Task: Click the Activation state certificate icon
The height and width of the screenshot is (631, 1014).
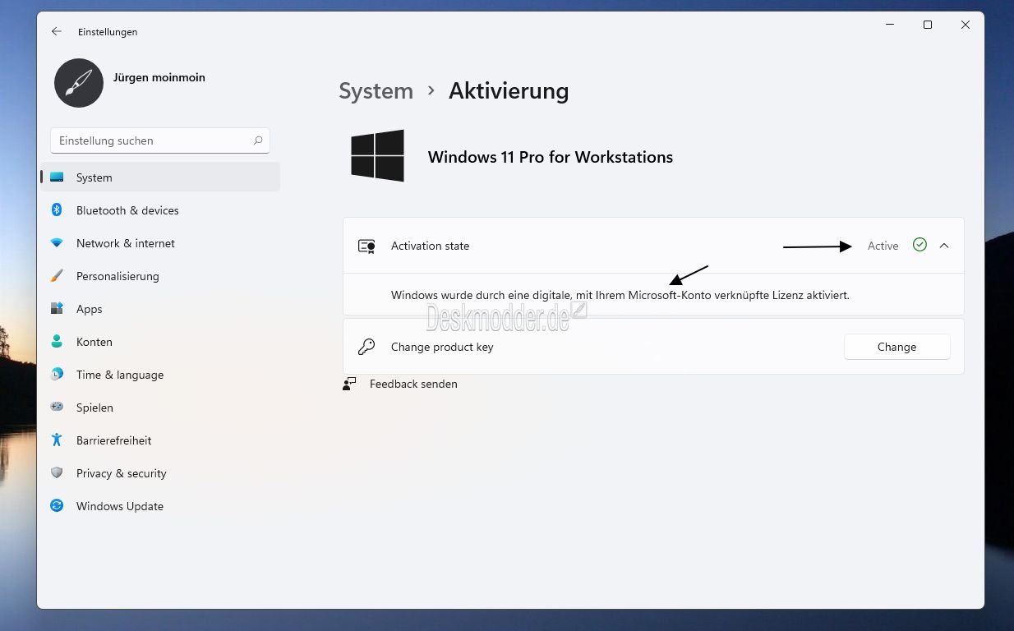Action: [366, 246]
